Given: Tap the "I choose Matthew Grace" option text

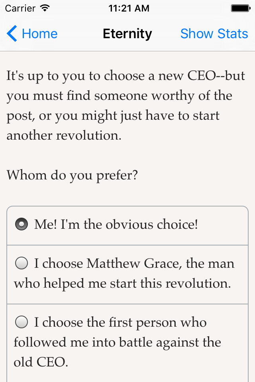Looking at the screenshot, I should click(x=134, y=263).
